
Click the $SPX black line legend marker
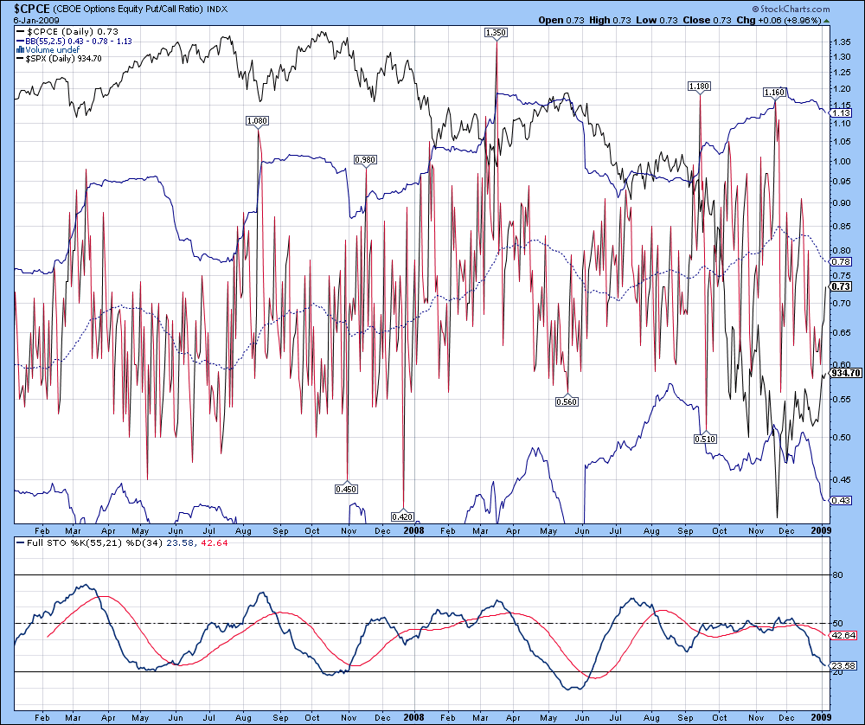21,58
